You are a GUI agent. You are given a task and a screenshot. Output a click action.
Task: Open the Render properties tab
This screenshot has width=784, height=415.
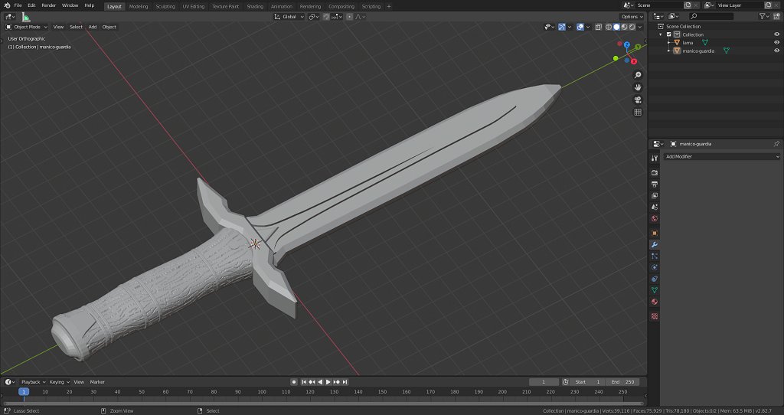tap(655, 172)
